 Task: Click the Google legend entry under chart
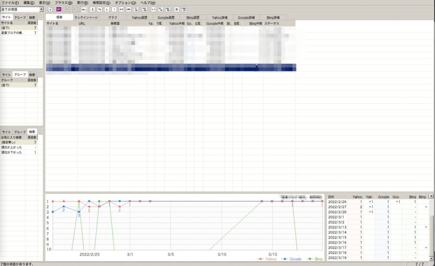[291, 259]
